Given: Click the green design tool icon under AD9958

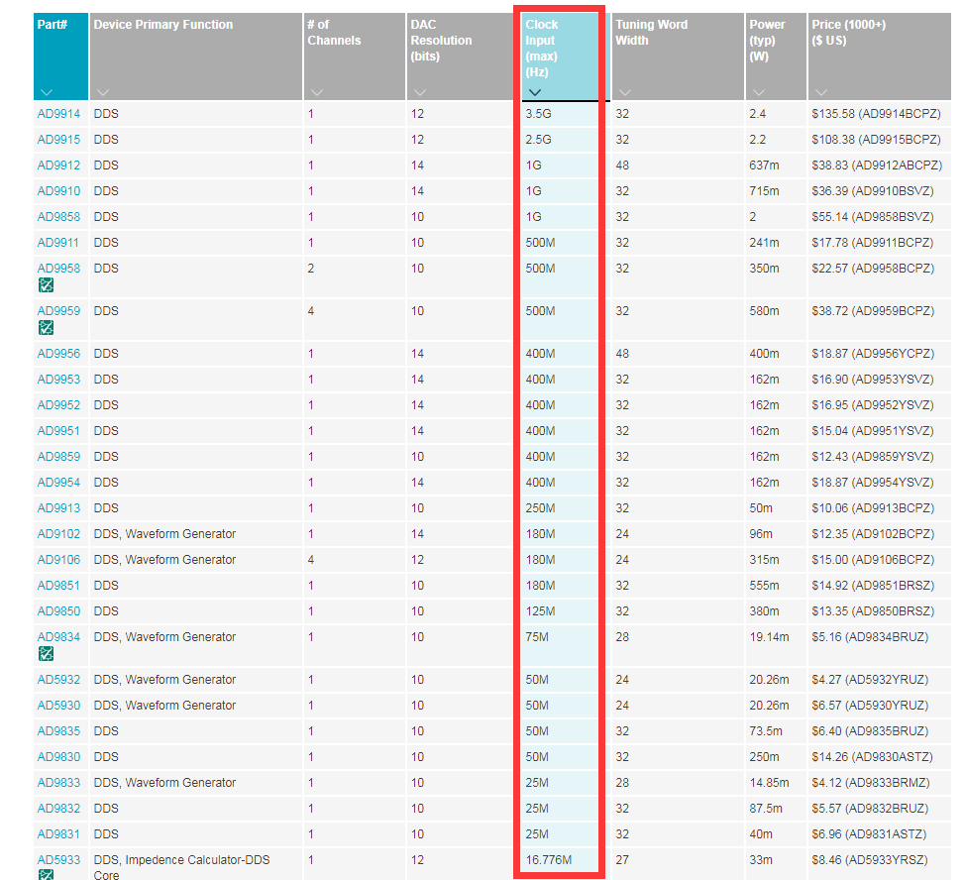Looking at the screenshot, I should point(47,284).
